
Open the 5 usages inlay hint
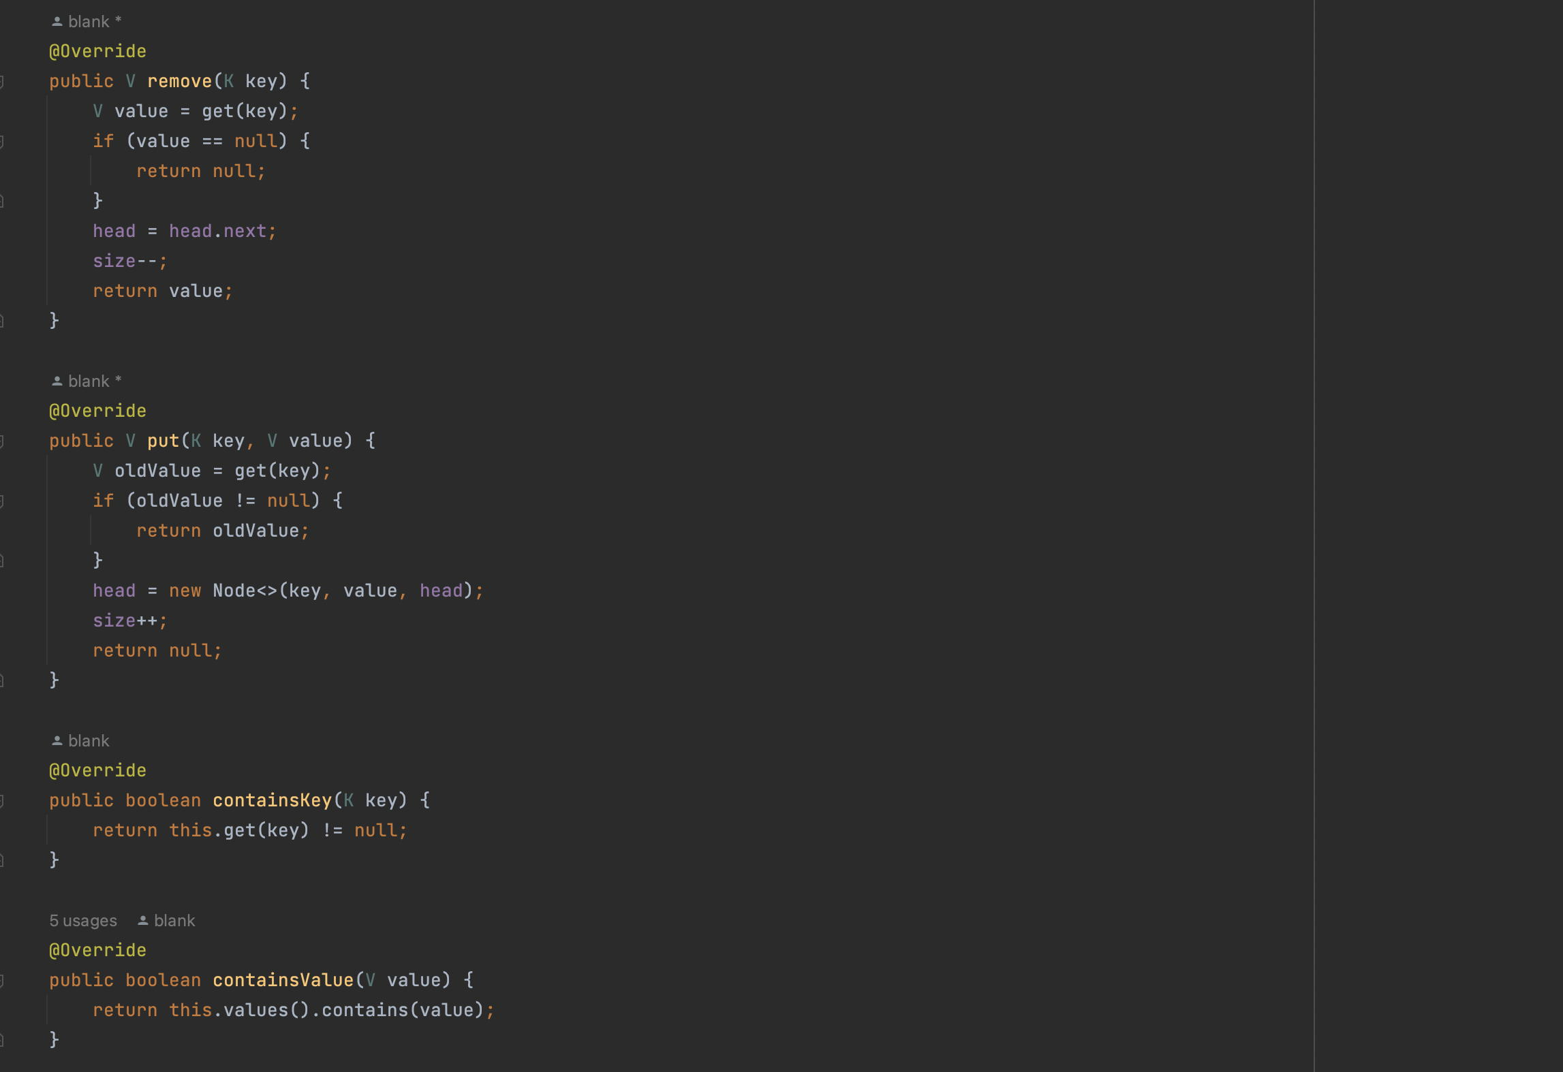point(83,921)
